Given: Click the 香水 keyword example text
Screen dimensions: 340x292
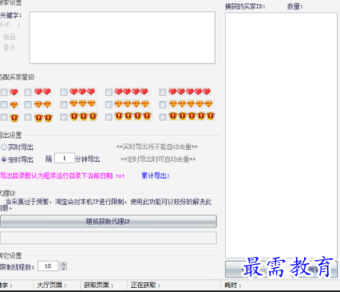Looking at the screenshot, I should [x=10, y=47].
